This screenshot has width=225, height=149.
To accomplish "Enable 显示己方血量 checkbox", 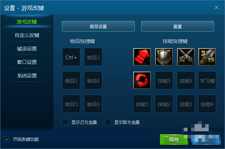I will pos(65,122).
